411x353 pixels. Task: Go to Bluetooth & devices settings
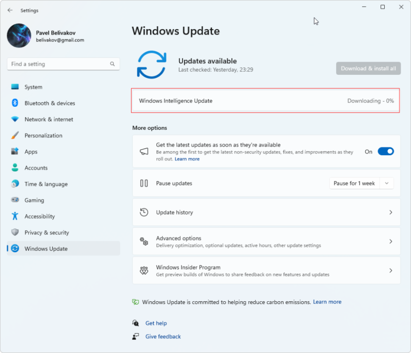coord(63,103)
